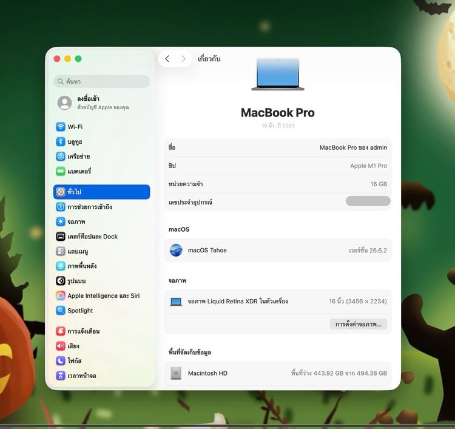Click the green zoom window button
The height and width of the screenshot is (429, 455).
[x=78, y=59]
